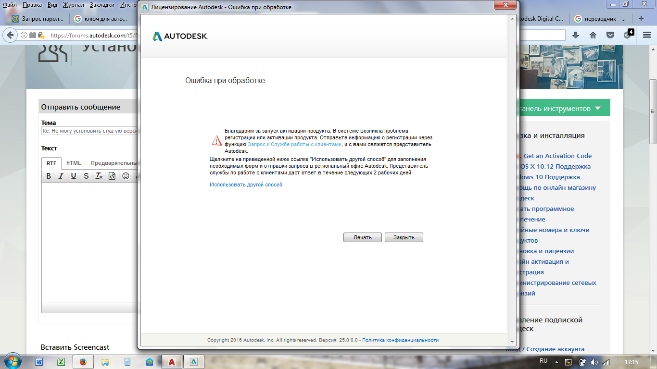This screenshot has width=657, height=369.
Task: Open the Правка menu in Firefox
Action: pyautogui.click(x=32, y=5)
